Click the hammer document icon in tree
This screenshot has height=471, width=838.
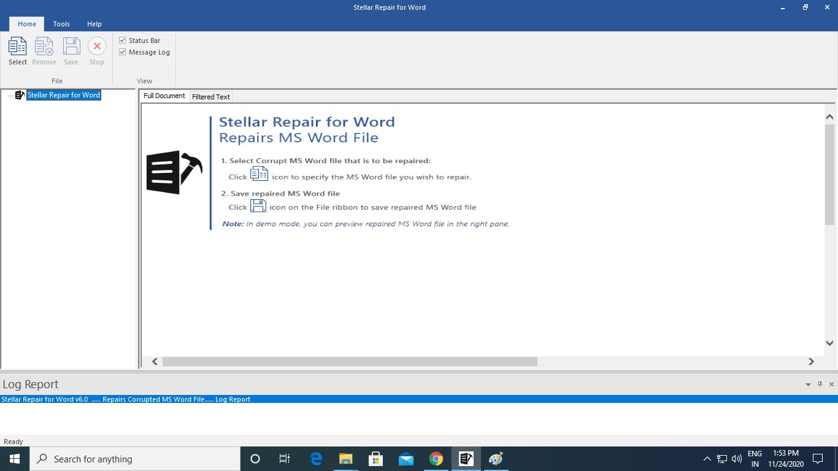coord(20,95)
